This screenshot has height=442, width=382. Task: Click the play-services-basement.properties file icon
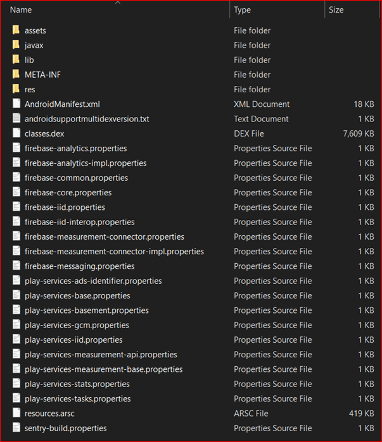(16, 309)
